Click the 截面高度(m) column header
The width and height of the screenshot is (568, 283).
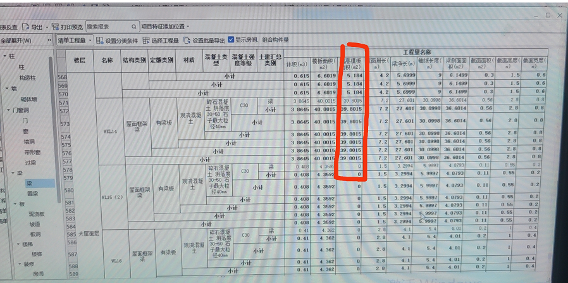click(x=509, y=63)
